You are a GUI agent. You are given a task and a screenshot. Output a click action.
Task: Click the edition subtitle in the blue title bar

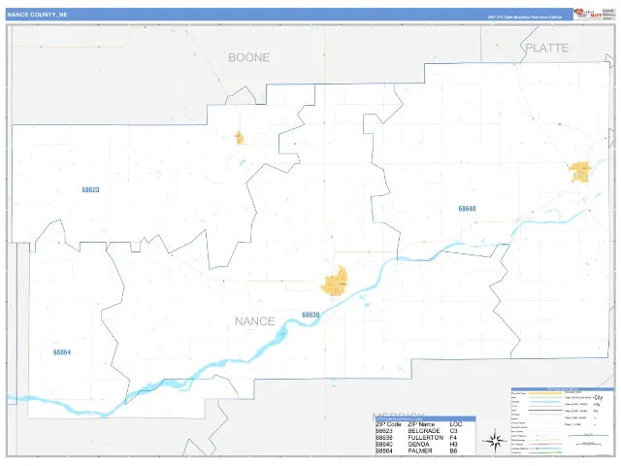click(x=524, y=17)
